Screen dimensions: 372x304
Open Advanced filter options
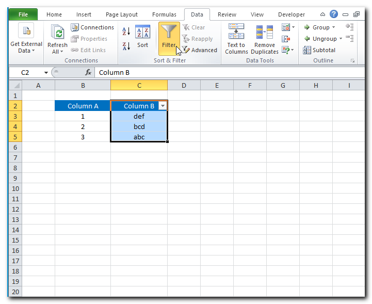199,50
